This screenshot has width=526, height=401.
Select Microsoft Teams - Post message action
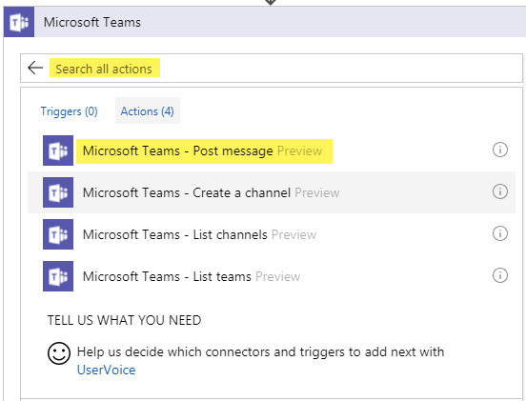272,150
